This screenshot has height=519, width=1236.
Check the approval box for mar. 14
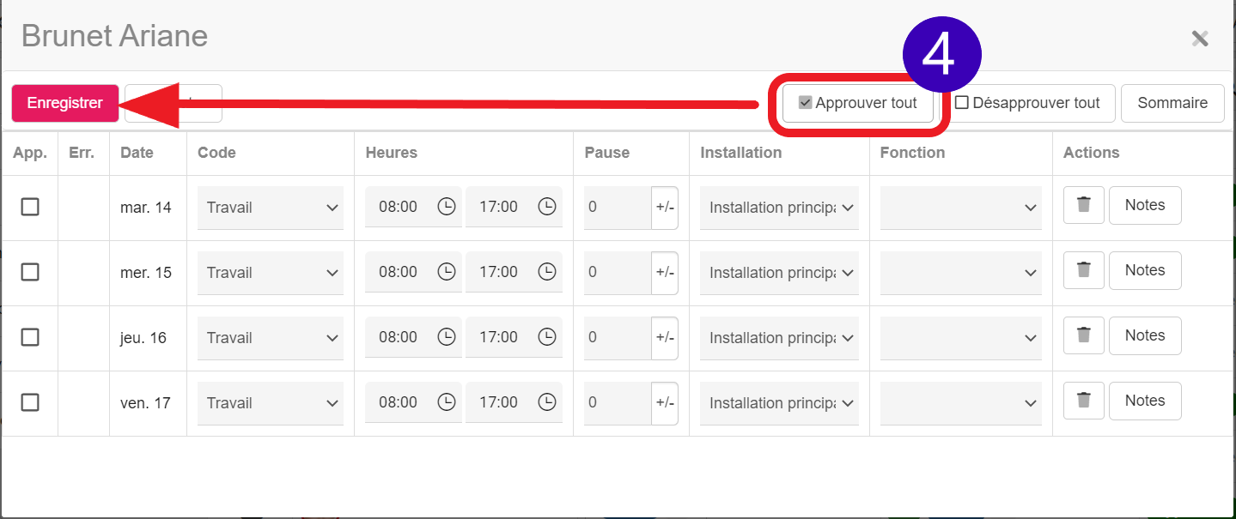(x=30, y=207)
